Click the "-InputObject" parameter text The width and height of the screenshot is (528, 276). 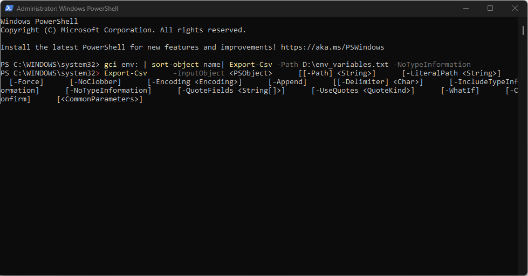click(198, 73)
